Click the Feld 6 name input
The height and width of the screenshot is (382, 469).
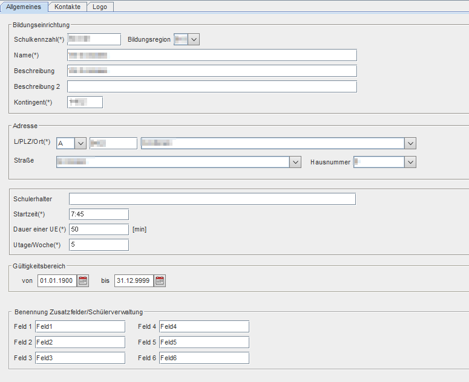[x=205, y=358]
